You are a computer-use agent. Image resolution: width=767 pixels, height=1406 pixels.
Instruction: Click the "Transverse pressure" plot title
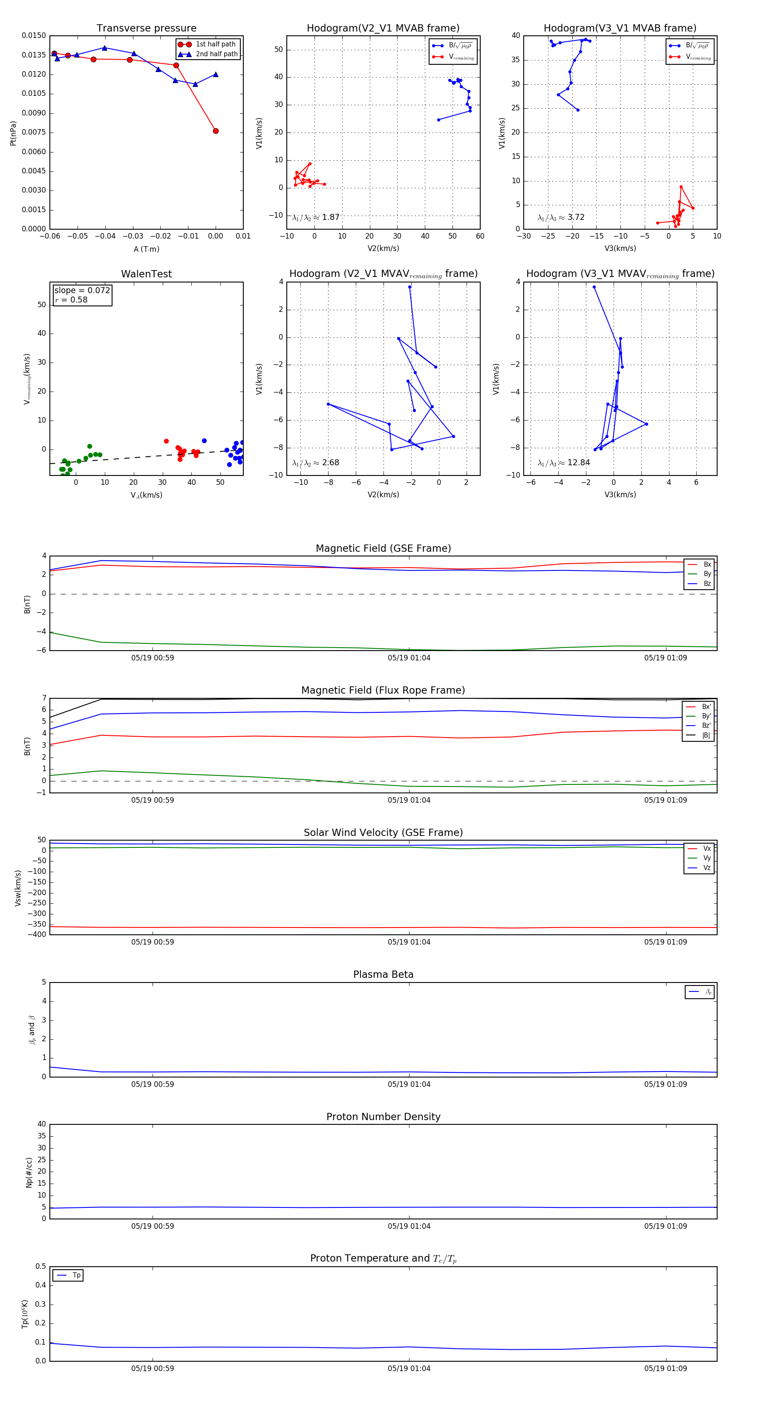click(x=146, y=29)
